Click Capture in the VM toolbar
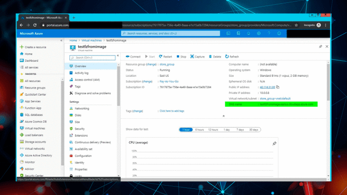The width and height of the screenshot is (347, 195). 197,57
